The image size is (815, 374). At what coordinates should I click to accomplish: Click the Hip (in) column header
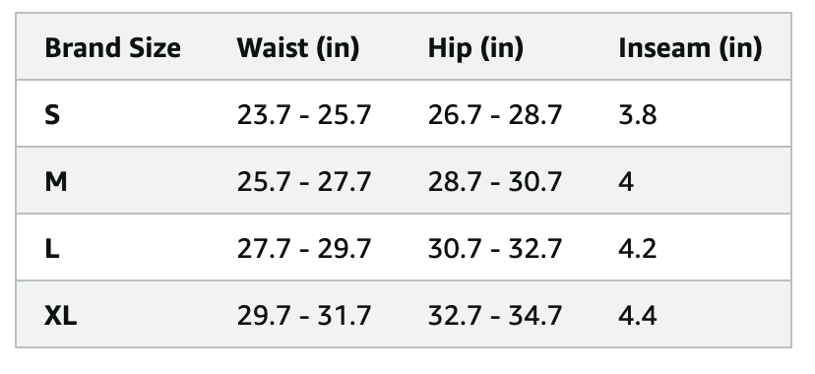tap(475, 48)
